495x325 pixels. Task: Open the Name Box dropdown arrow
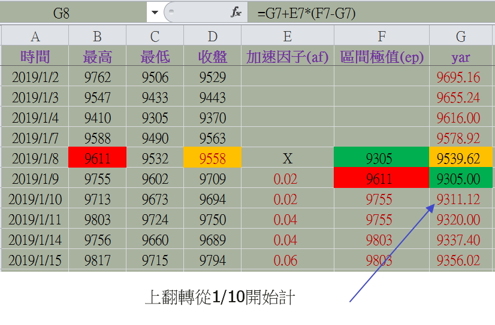[x=155, y=13]
